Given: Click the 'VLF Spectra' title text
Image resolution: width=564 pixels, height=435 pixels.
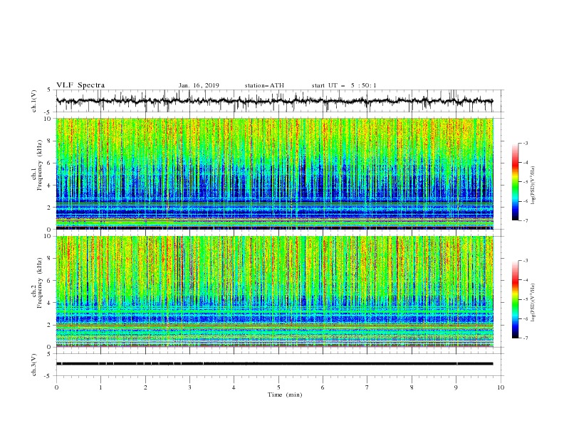Looking at the screenshot, I should (x=80, y=85).
